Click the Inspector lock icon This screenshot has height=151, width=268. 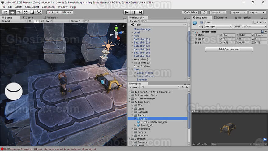[262, 18]
